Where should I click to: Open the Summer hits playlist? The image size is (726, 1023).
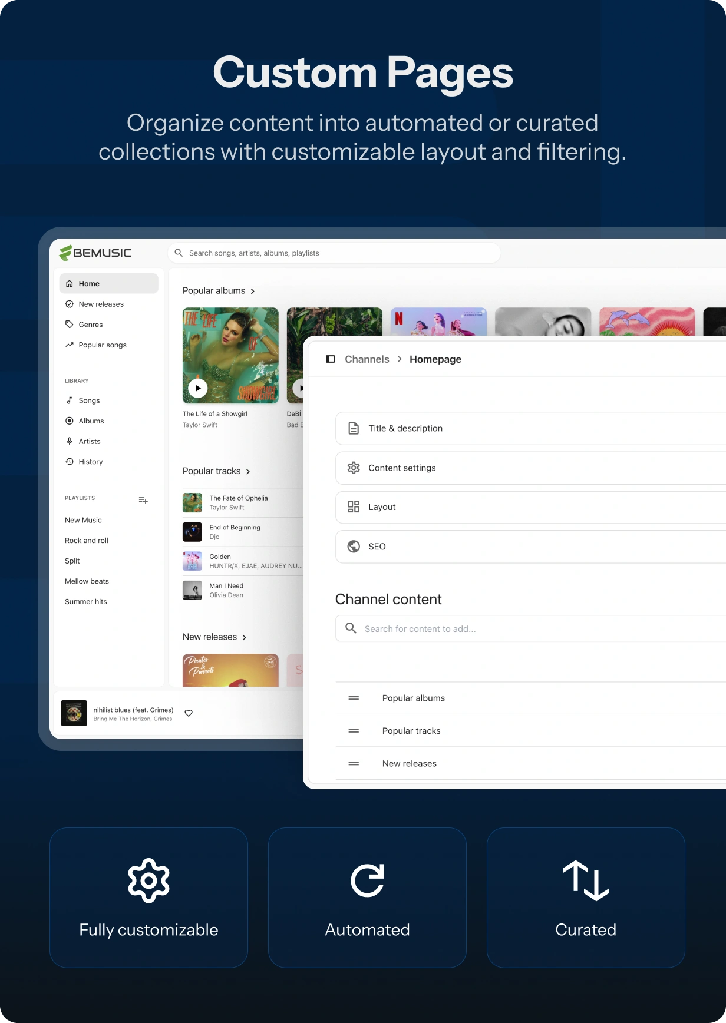tap(86, 601)
